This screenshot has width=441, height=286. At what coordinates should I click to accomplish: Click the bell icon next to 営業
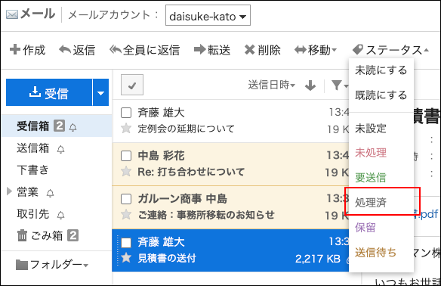pyautogui.click(x=50, y=193)
